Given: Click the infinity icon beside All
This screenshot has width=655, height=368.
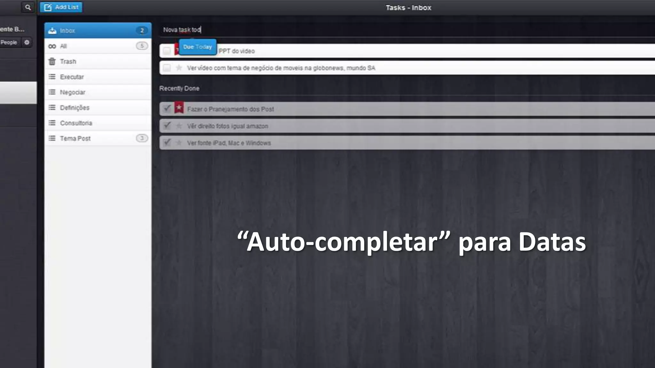Looking at the screenshot, I should pyautogui.click(x=52, y=46).
